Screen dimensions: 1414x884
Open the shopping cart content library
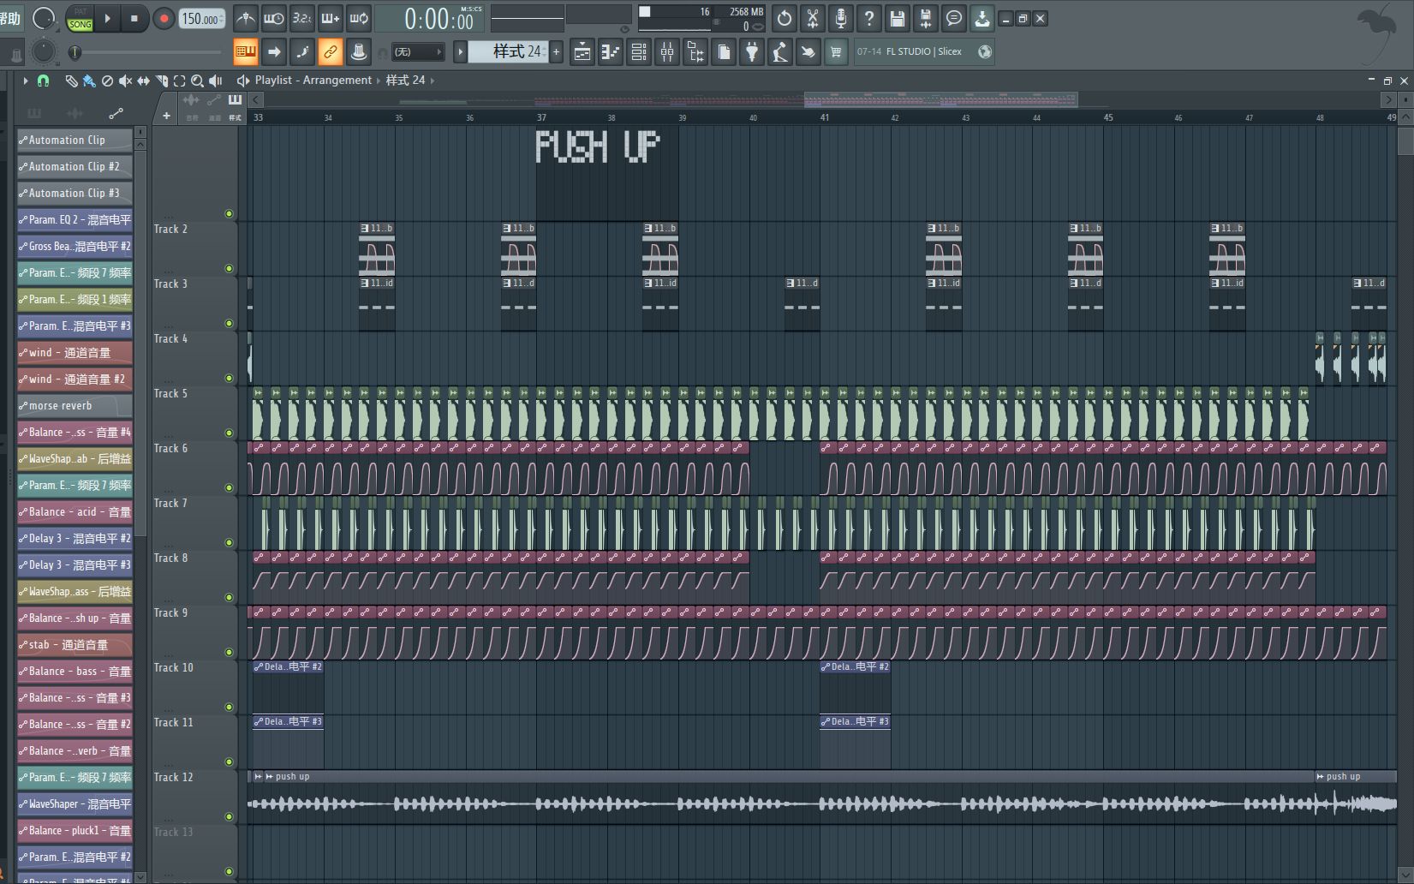click(x=836, y=52)
